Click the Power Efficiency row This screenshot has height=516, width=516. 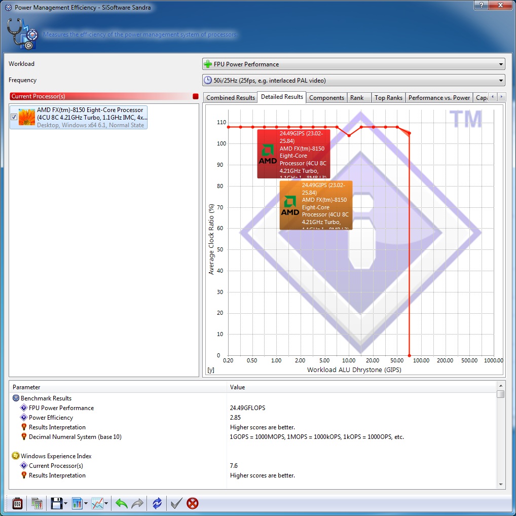[x=253, y=417]
